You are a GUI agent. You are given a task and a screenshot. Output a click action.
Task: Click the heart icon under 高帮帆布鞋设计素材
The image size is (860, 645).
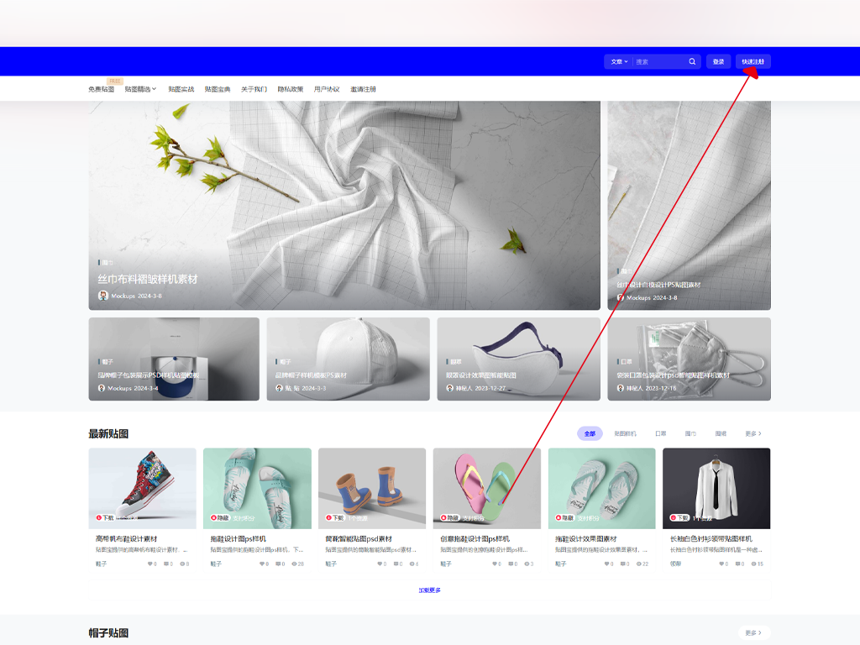point(150,564)
